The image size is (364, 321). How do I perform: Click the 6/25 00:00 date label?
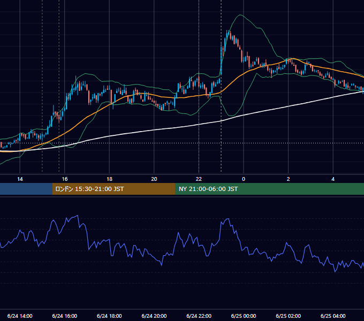click(x=244, y=316)
